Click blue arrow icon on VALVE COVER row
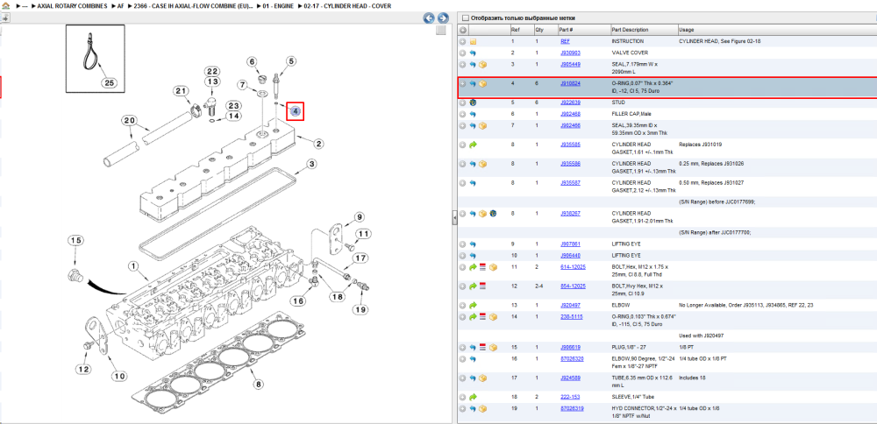The width and height of the screenshot is (877, 424). (x=473, y=53)
